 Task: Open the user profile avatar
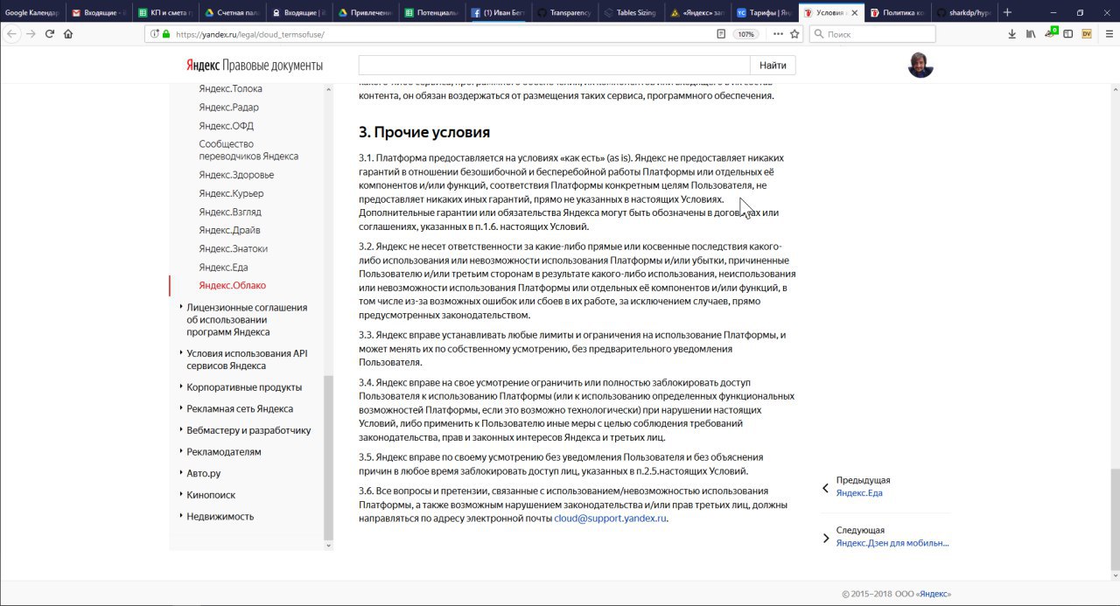coord(920,65)
